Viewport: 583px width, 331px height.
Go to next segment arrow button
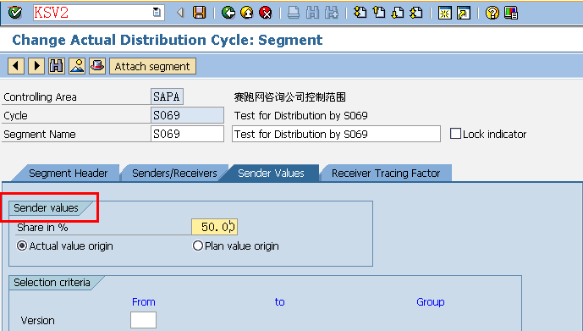click(x=36, y=66)
